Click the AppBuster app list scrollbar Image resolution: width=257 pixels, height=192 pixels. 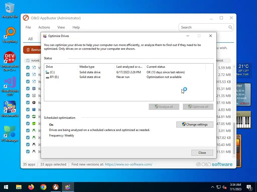[234, 138]
